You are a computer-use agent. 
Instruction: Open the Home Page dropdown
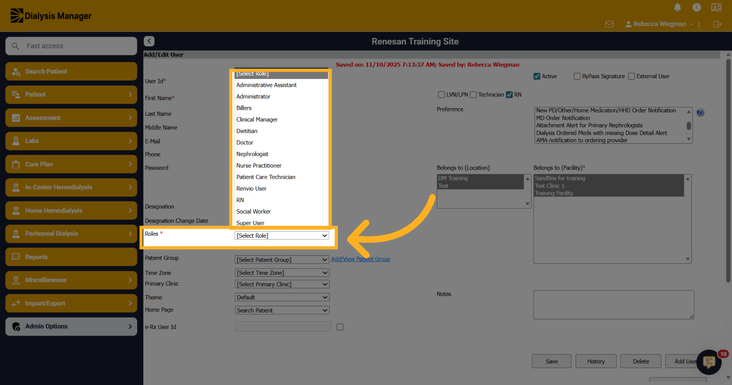[282, 310]
